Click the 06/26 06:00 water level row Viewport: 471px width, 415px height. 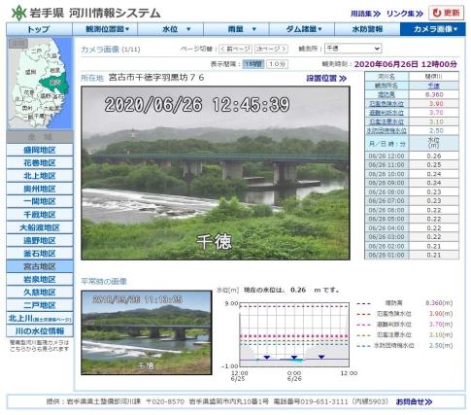pos(412,210)
